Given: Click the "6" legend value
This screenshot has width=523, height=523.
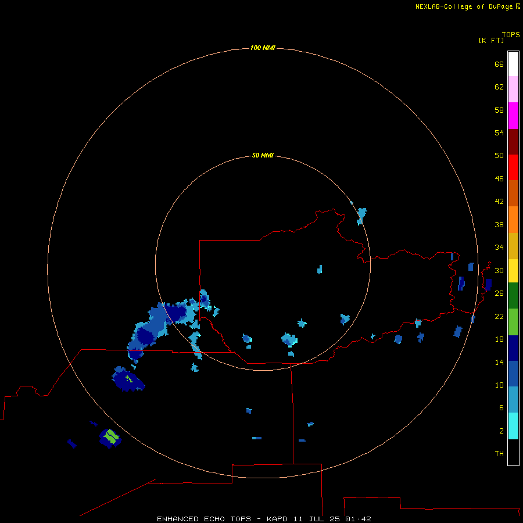Looking at the screenshot, I should click(501, 408).
